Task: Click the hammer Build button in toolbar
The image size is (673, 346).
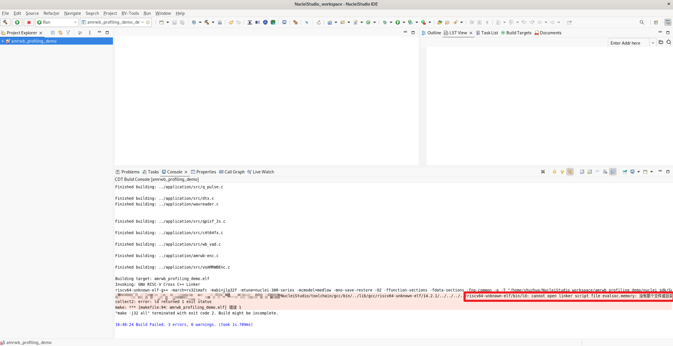Action: pos(5,22)
